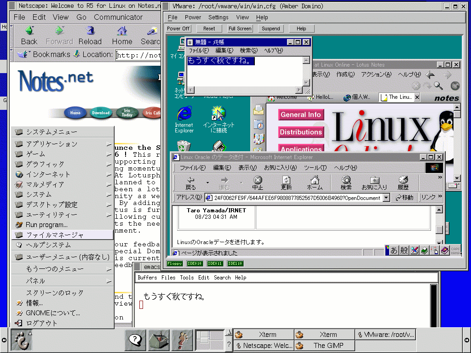
Task: Expand the インターネット submenu arrow
Action: pos(109,175)
